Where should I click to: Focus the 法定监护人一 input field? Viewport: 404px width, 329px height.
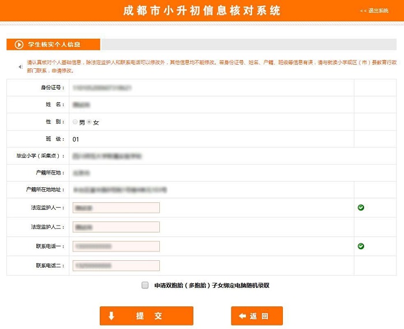point(116,208)
